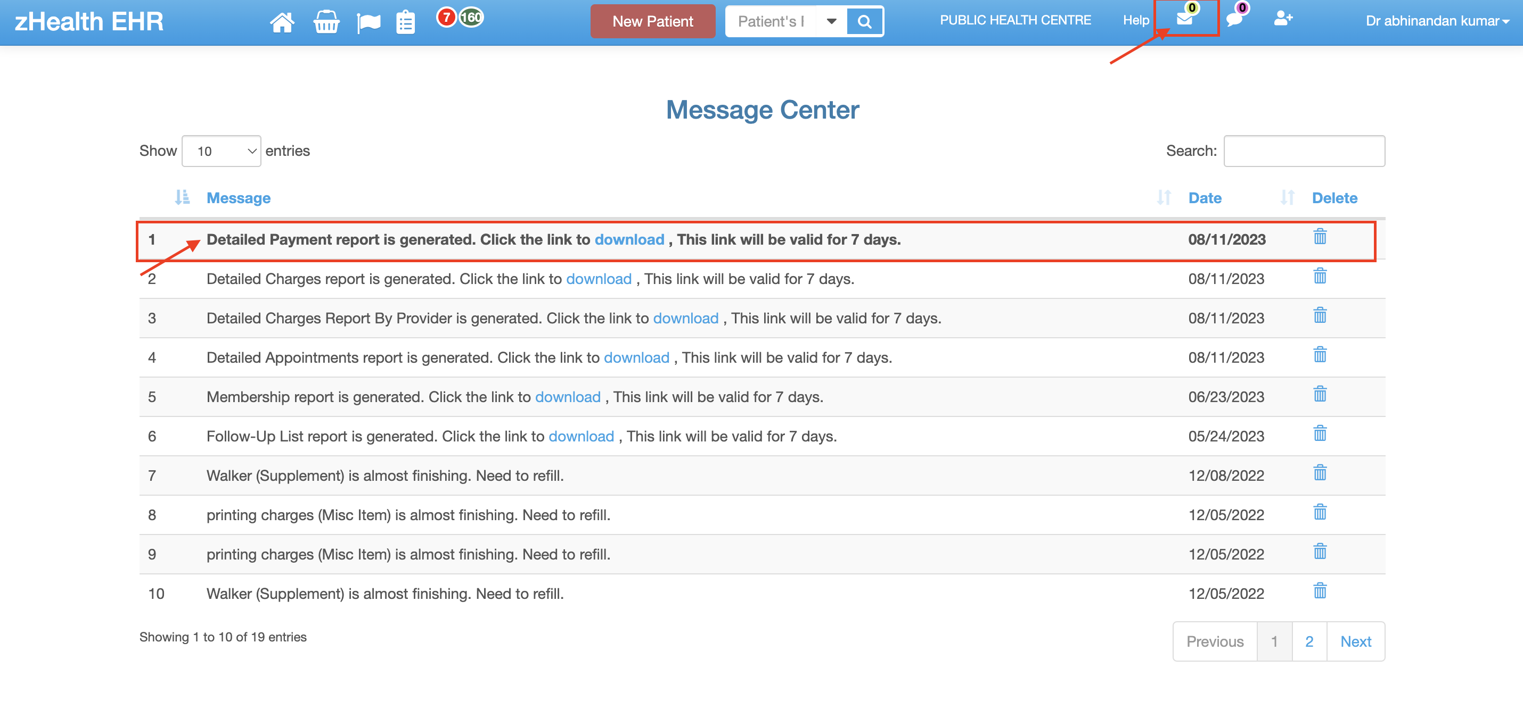
Task: Go to the Previous page
Action: pos(1215,641)
